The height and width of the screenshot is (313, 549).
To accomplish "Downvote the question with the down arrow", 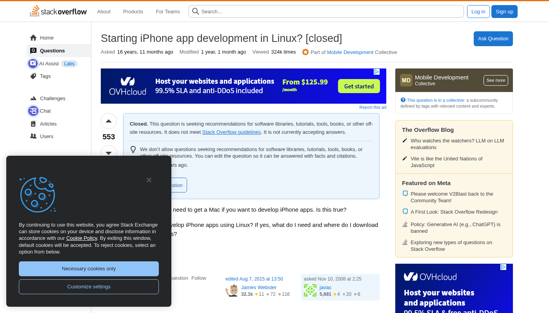I will point(109,152).
